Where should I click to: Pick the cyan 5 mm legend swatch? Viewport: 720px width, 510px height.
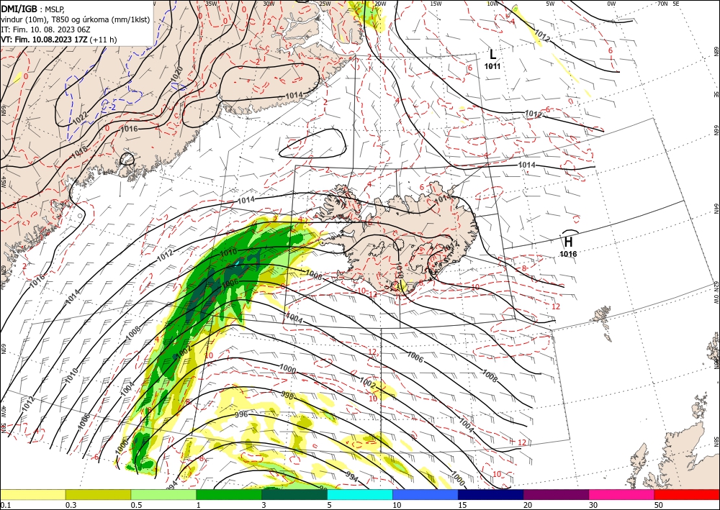(x=360, y=494)
